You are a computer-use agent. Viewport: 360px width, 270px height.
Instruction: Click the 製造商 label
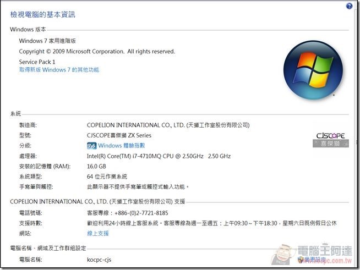coord(28,125)
